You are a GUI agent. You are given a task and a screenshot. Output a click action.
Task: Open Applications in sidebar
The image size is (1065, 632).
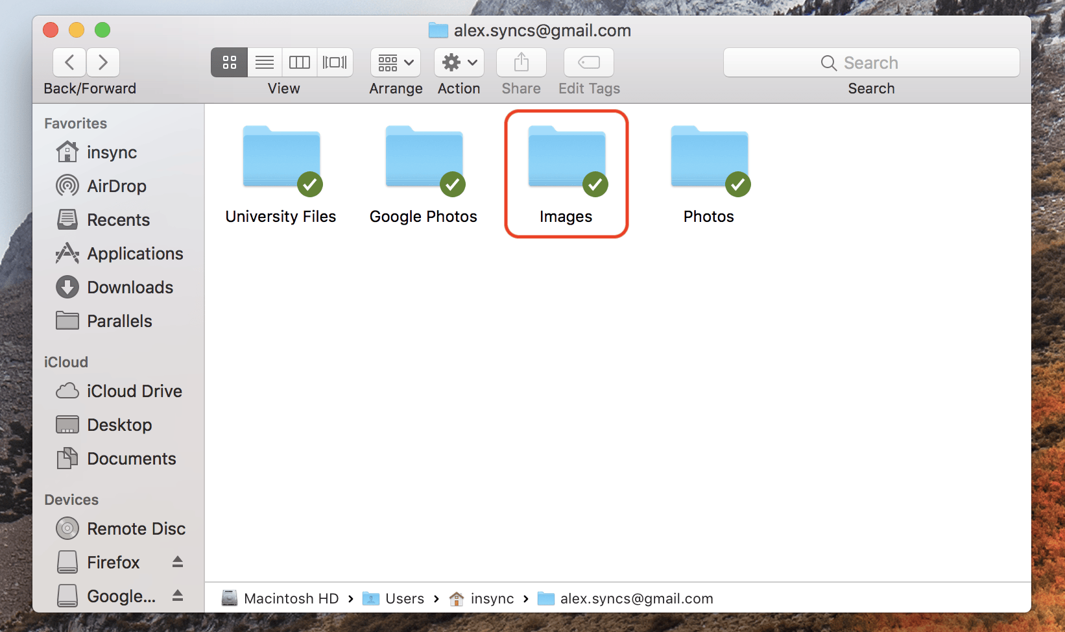(x=119, y=254)
